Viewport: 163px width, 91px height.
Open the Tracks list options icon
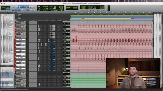pyautogui.click(x=14, y=13)
